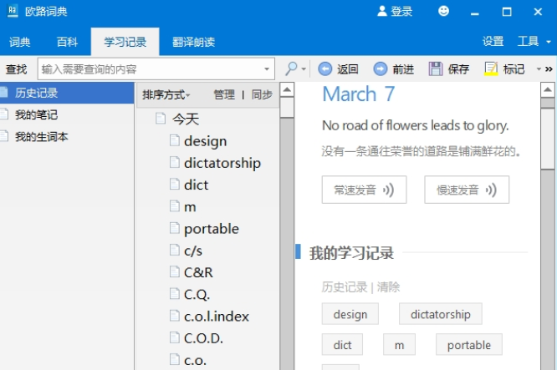The image size is (557, 370).
Task: Open the search input dropdown arrow
Action: [x=268, y=69]
